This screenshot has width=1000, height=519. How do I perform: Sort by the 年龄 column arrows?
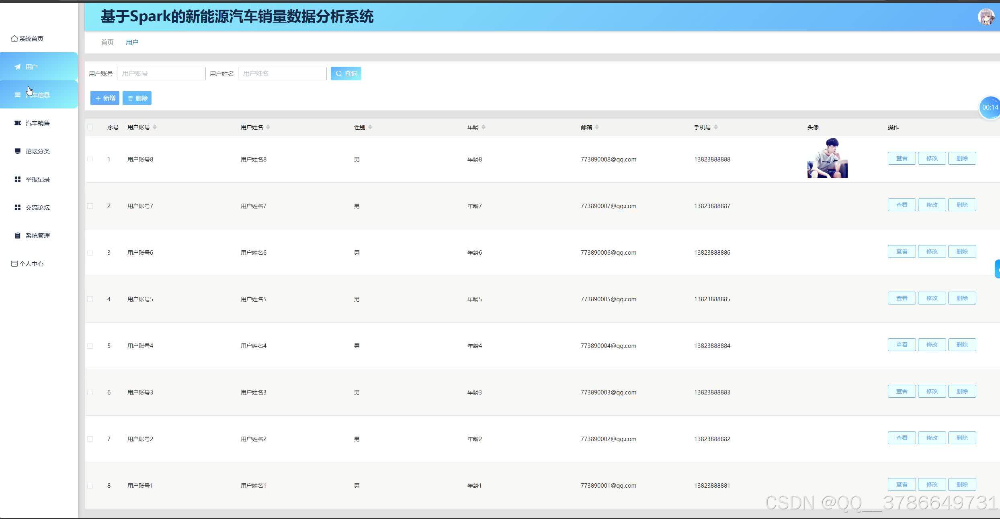point(484,127)
